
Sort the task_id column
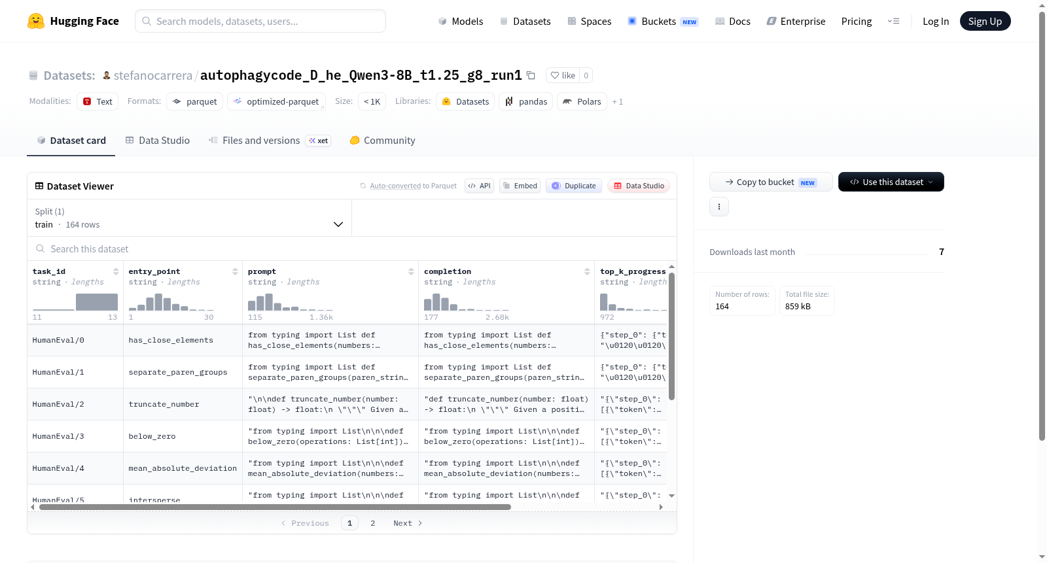coord(116,271)
